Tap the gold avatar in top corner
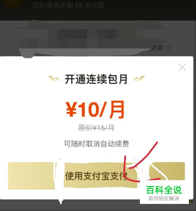 13,3
